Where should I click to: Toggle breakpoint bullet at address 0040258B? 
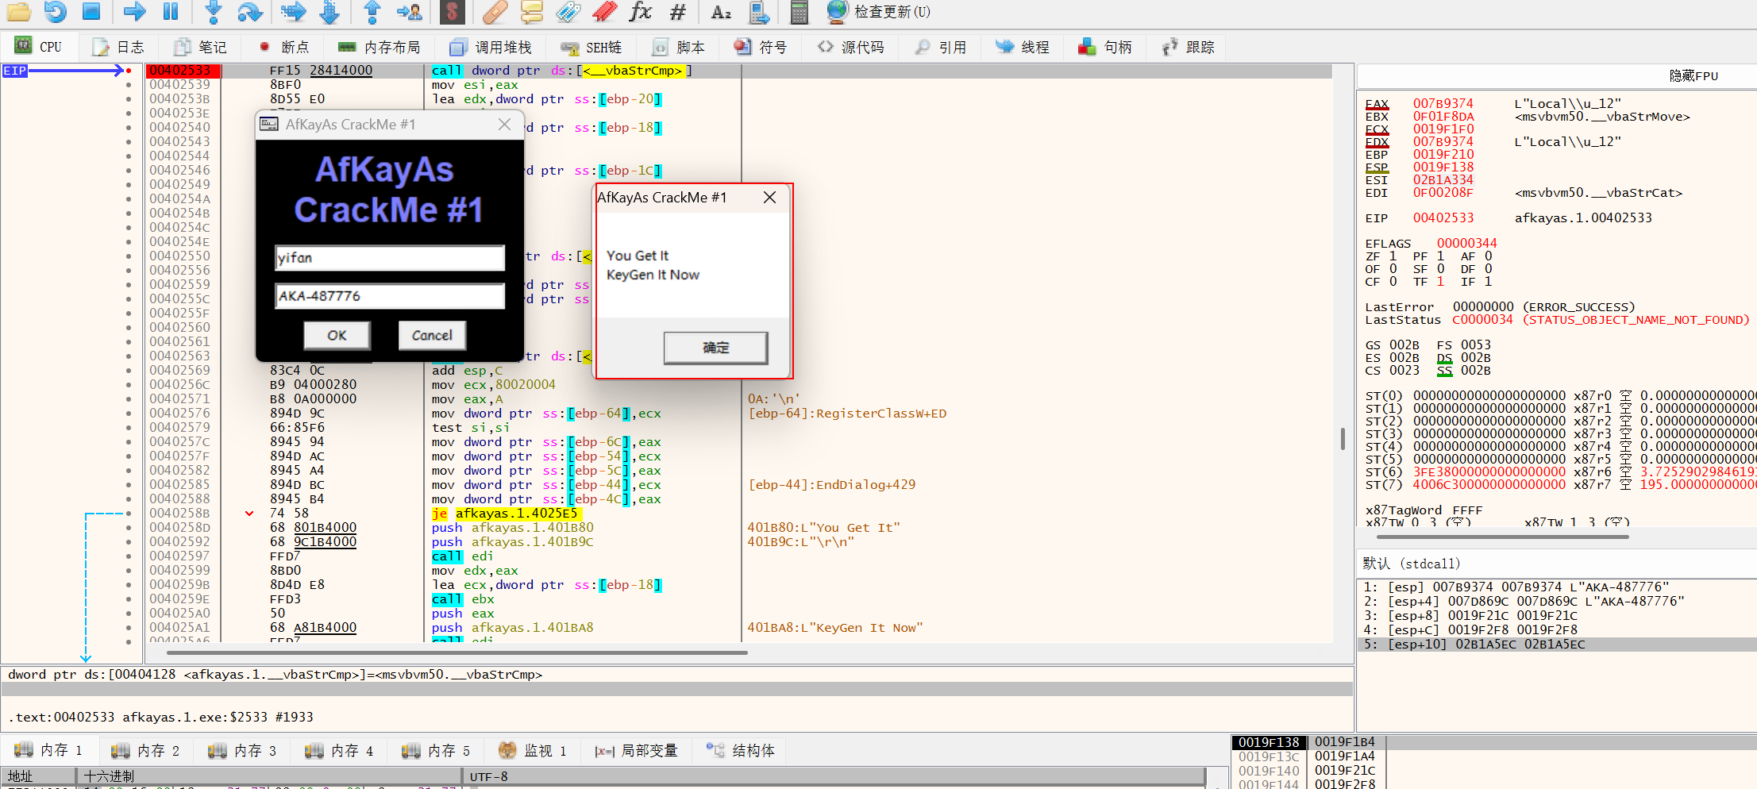(x=129, y=513)
